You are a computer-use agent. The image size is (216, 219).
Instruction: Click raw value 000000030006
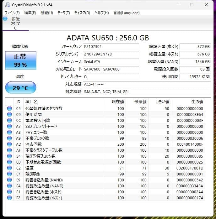[190, 138]
